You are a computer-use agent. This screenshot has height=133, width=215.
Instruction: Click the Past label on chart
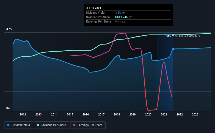[x=168, y=36]
